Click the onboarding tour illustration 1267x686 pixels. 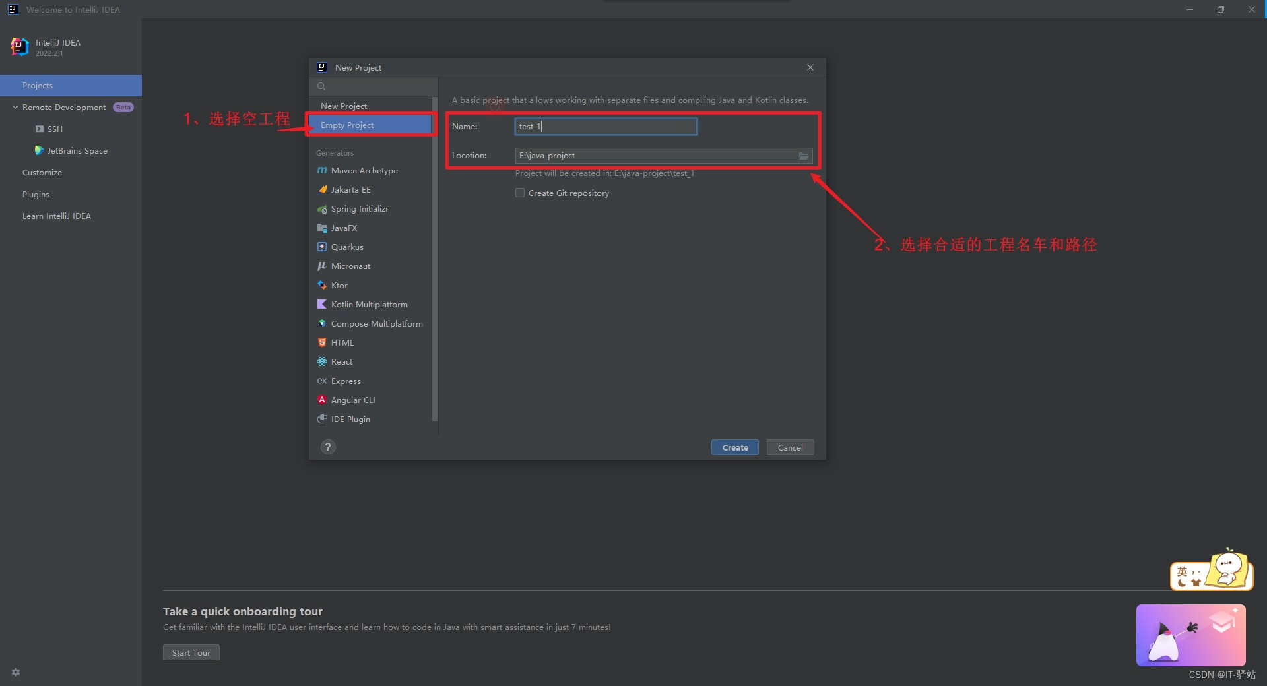click(x=1191, y=635)
